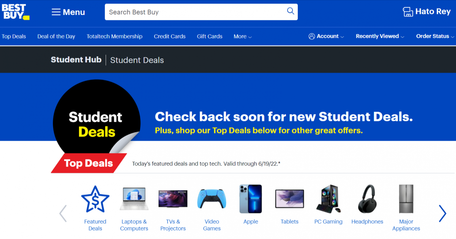Expand Recently Viewed
456x239 pixels.
coord(379,36)
